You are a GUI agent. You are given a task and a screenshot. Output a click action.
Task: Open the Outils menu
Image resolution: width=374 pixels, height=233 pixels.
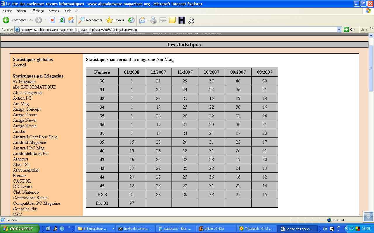click(67, 11)
